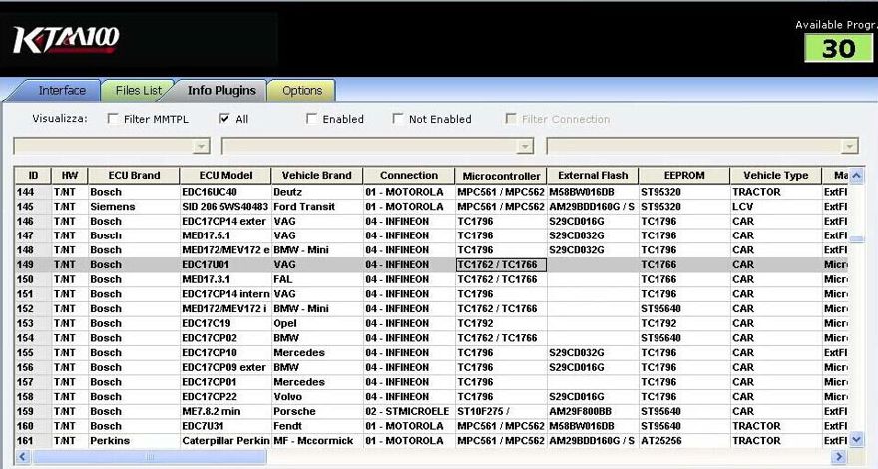Click the vertical scrollbar thumb
878x469 pixels.
coord(857,239)
